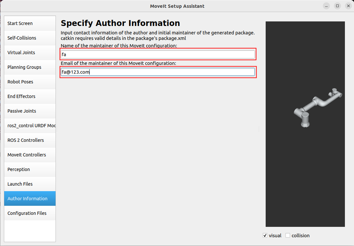Viewport: 354px width, 246px height.
Task: Open Launch Files step
Action: coord(30,184)
